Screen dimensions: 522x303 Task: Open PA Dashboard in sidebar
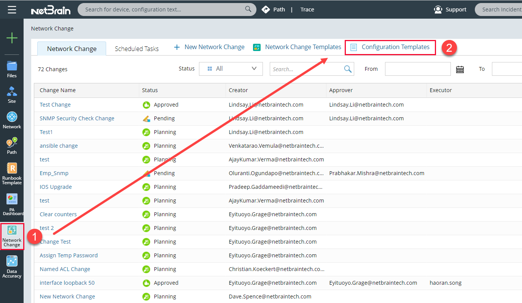tap(12, 204)
